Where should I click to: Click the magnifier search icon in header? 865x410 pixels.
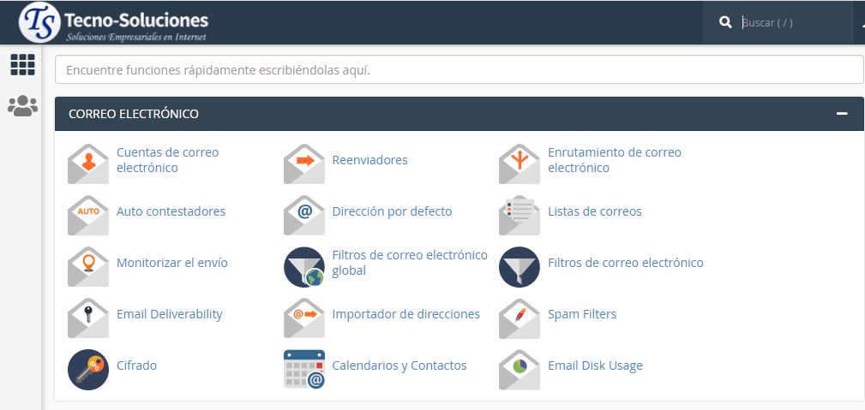(725, 22)
